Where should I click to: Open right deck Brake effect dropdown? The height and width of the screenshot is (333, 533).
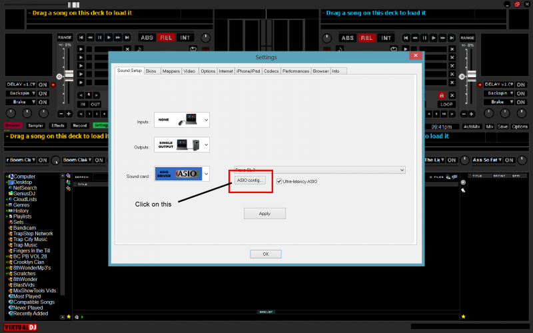coord(499,102)
